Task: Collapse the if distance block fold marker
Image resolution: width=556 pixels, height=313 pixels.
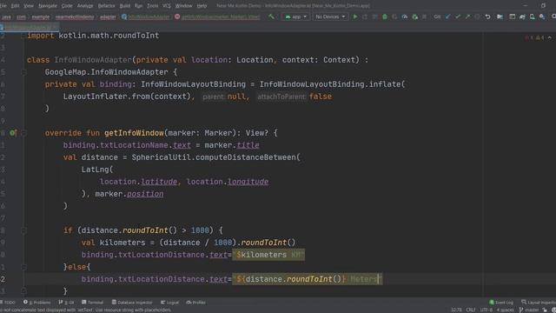Action: (23, 230)
